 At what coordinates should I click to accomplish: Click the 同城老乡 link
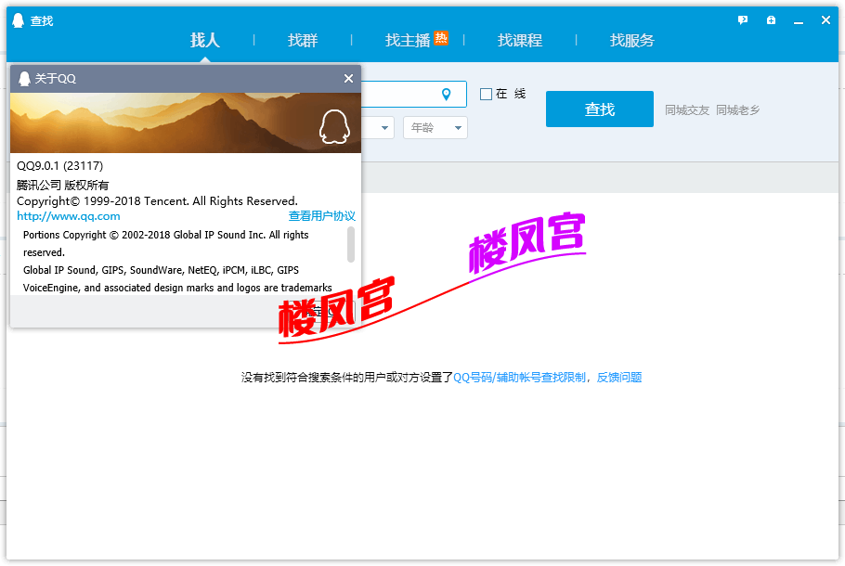click(x=737, y=110)
